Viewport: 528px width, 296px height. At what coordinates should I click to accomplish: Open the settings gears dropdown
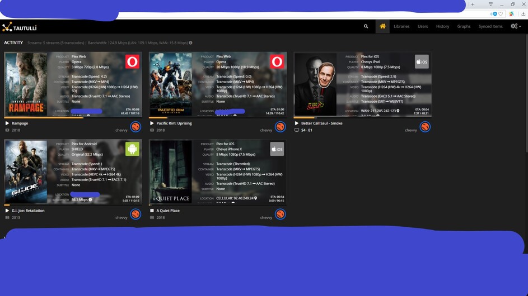pyautogui.click(x=516, y=26)
